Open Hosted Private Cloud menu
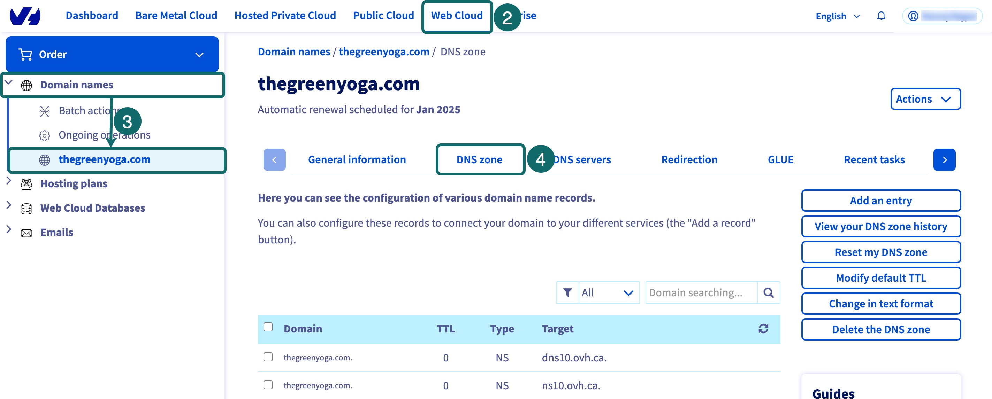This screenshot has width=992, height=399. (x=285, y=15)
